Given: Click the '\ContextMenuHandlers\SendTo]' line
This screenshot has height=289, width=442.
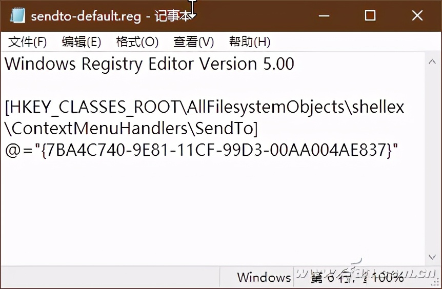Looking at the screenshot, I should click(x=131, y=129).
